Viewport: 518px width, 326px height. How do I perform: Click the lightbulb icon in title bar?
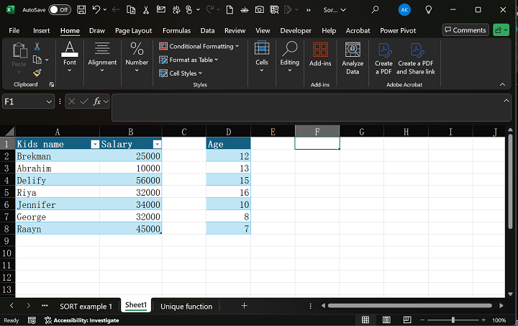coord(429,10)
